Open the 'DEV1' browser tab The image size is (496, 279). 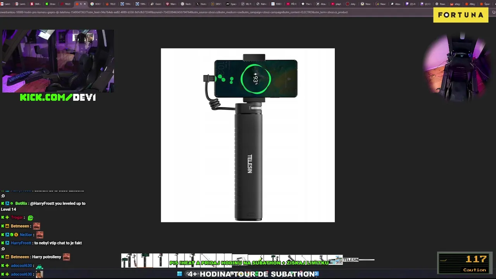(216, 4)
